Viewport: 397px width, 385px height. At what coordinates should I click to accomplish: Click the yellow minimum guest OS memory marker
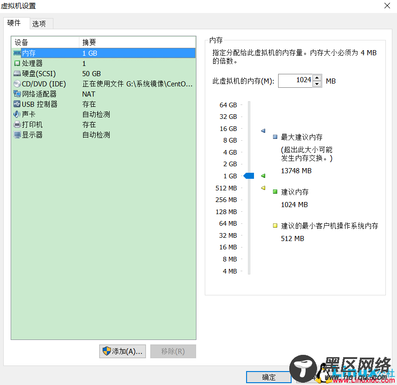click(263, 188)
